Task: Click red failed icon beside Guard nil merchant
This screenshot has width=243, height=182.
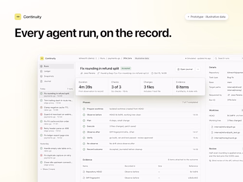Action: click(41, 115)
